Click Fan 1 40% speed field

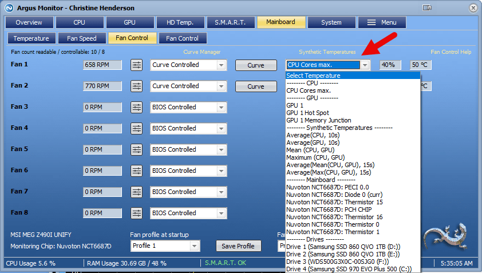point(390,65)
